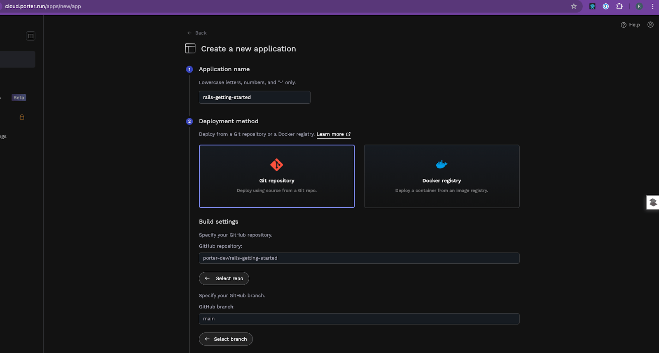Image resolution: width=659 pixels, height=353 pixels.
Task: Click the Select branch button
Action: [x=226, y=339]
